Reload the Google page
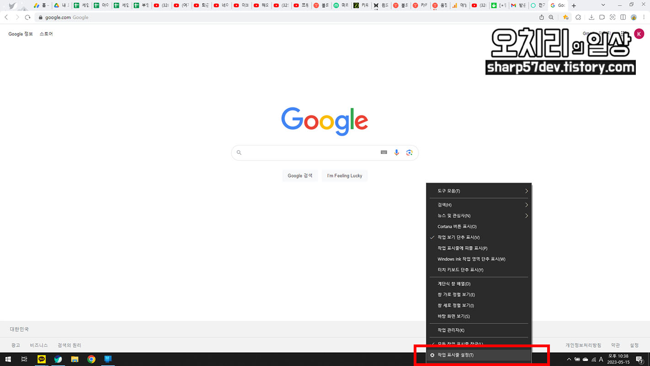650x366 pixels. (x=28, y=17)
